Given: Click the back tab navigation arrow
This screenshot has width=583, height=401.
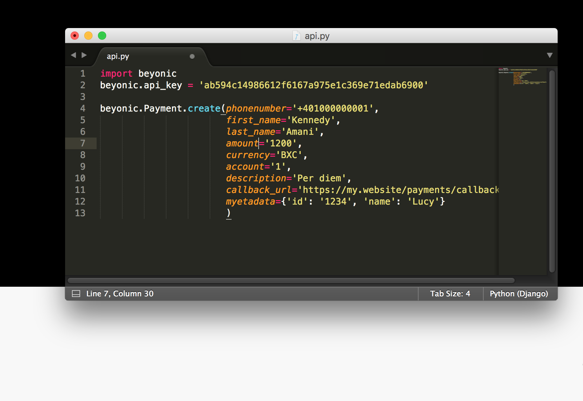Looking at the screenshot, I should pos(73,55).
